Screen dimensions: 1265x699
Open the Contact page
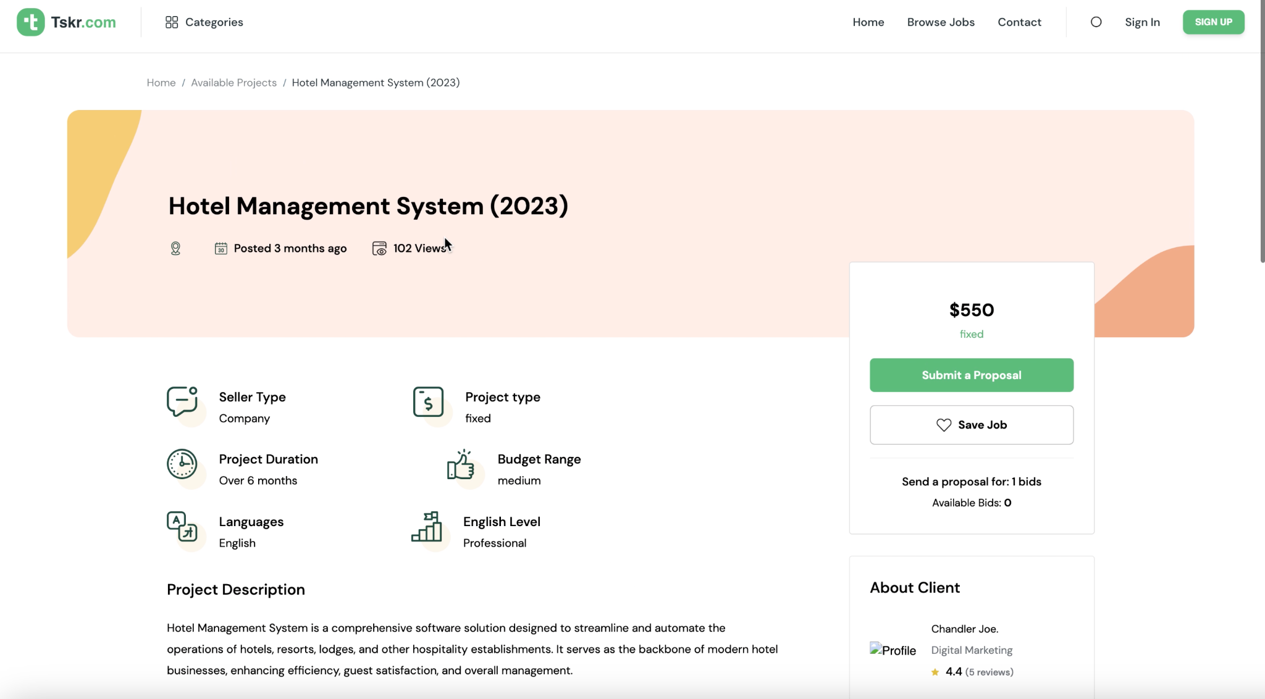pyautogui.click(x=1019, y=22)
